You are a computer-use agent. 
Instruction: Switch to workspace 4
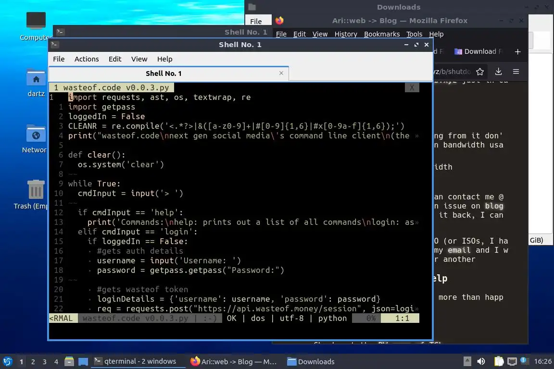pyautogui.click(x=56, y=362)
